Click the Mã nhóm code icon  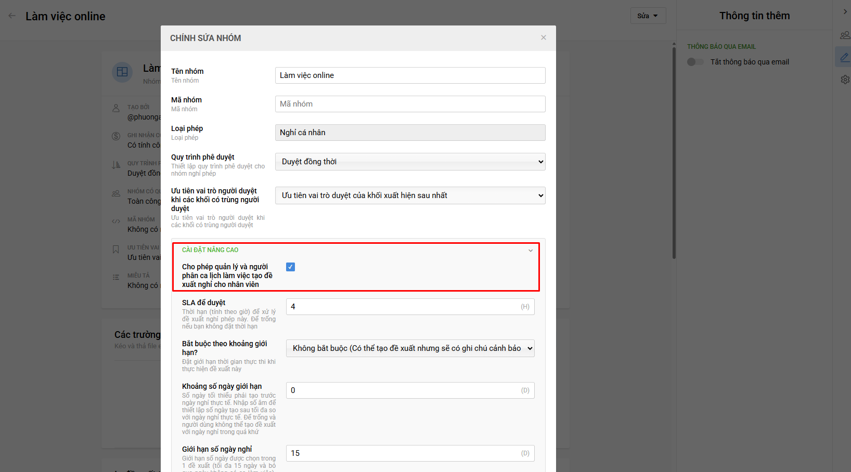[x=116, y=221]
